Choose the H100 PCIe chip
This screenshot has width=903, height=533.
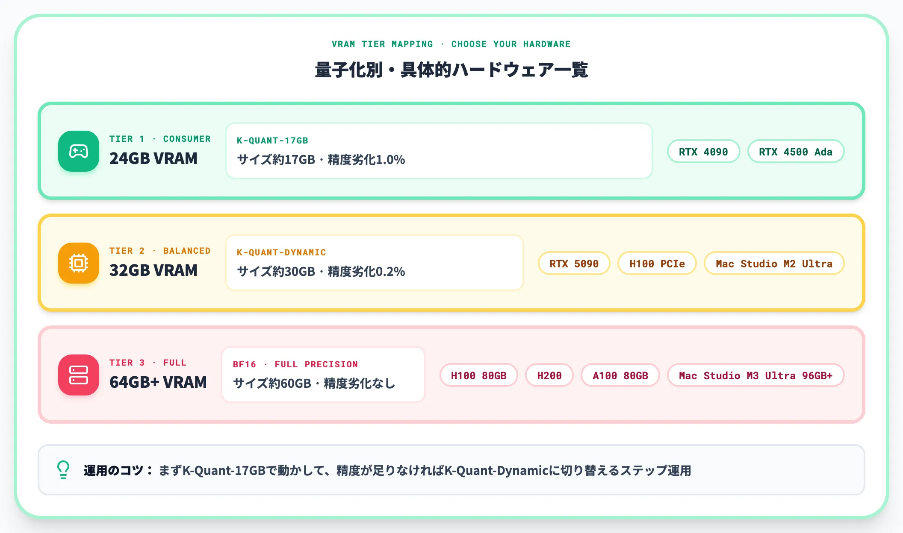tap(657, 264)
